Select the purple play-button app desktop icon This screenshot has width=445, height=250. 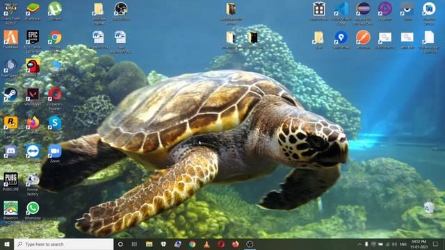(x=385, y=11)
